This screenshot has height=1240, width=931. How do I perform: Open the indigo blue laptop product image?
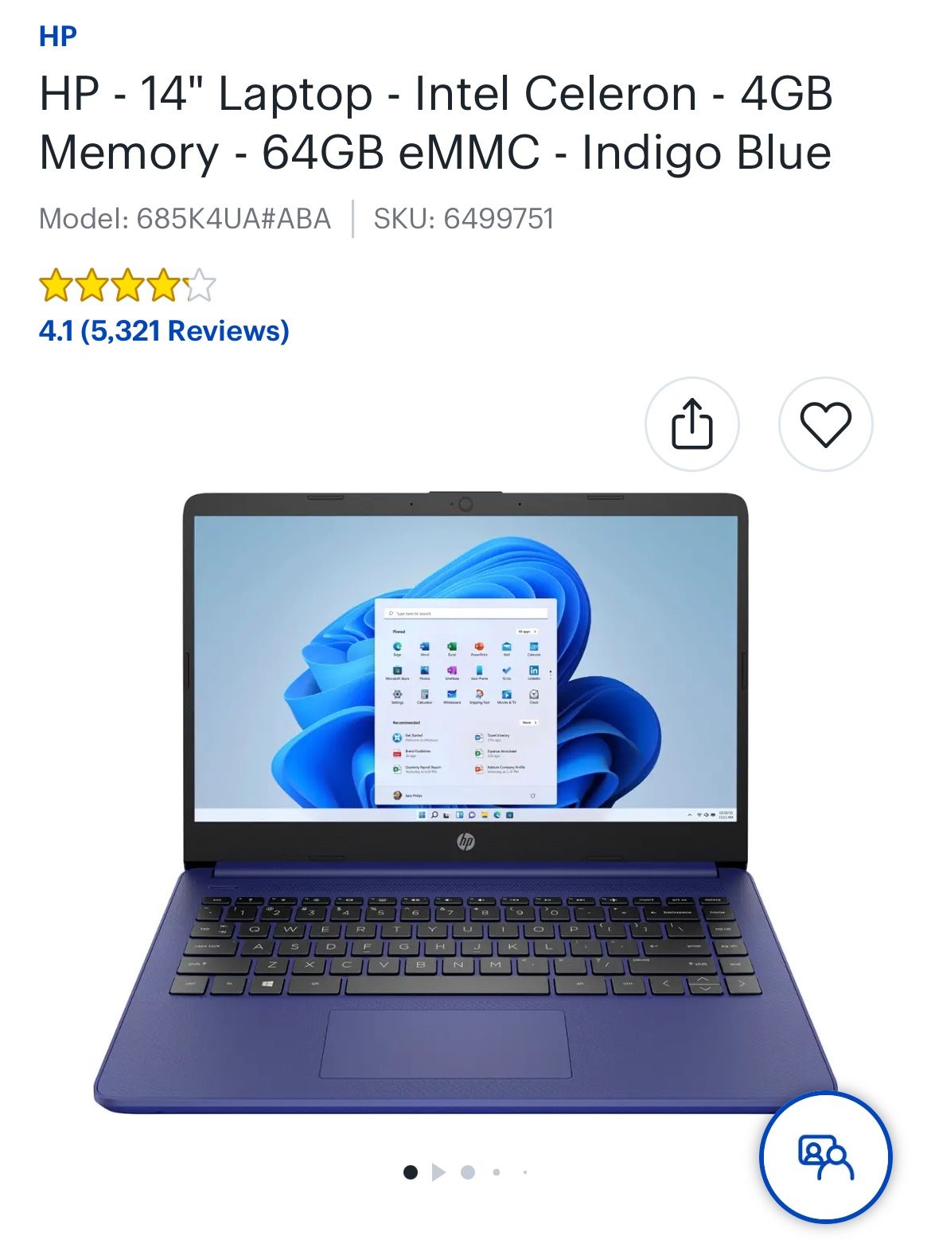pyautogui.click(x=465, y=802)
